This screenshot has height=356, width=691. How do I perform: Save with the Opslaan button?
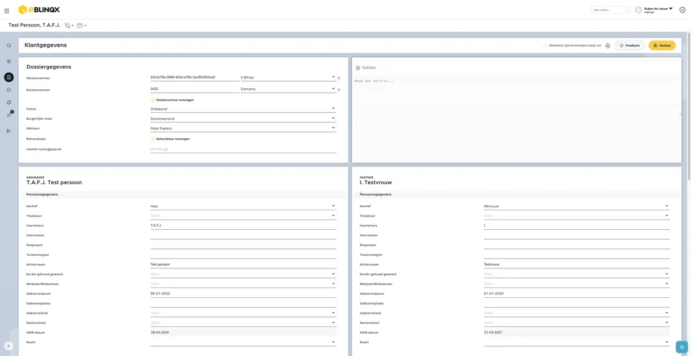click(x=662, y=46)
